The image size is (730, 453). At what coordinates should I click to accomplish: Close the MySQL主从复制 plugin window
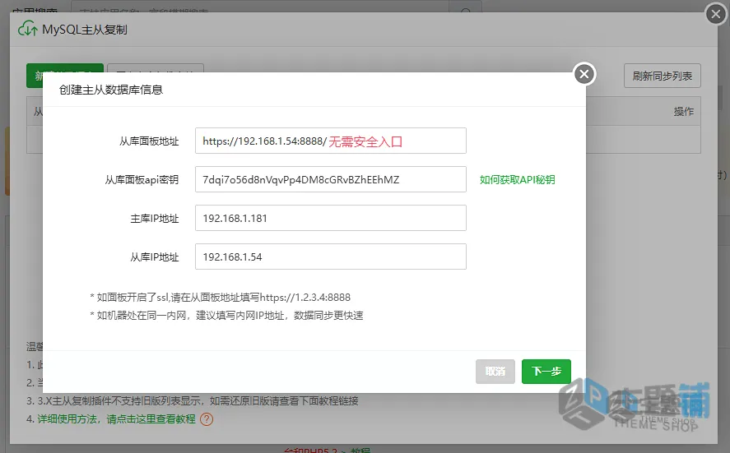(716, 14)
